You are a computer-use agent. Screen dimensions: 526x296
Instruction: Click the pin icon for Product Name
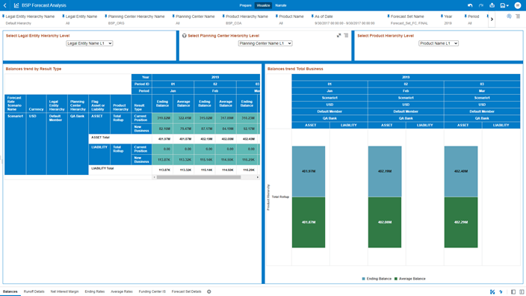click(x=276, y=16)
